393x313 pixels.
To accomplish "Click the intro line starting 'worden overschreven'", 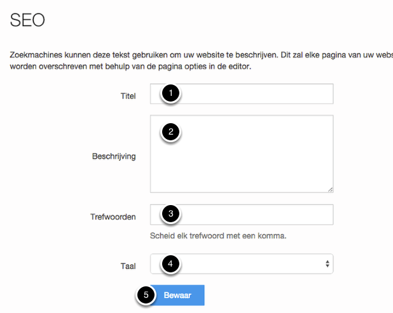I will [x=130, y=67].
